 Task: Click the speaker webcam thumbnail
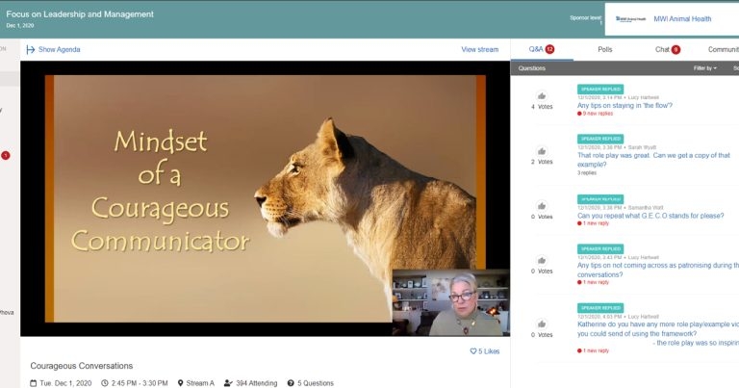click(450, 302)
